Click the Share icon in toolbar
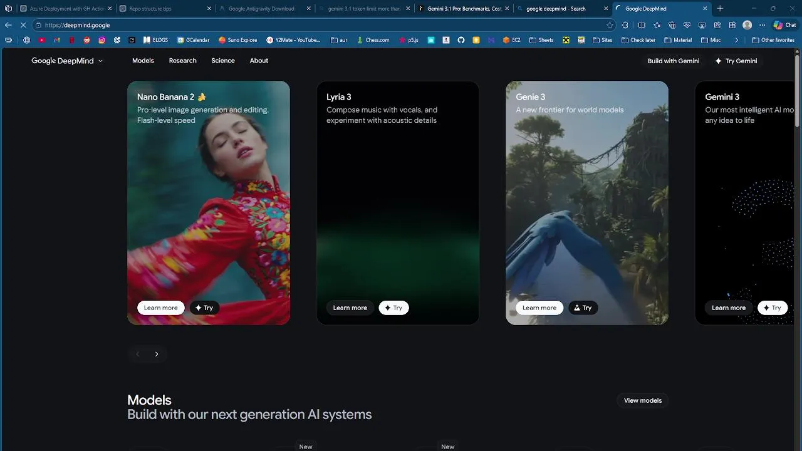 pyautogui.click(x=717, y=25)
